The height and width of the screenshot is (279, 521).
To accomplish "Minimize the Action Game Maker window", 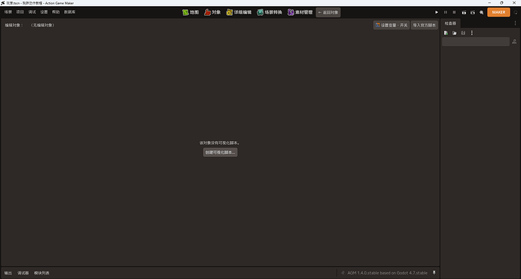I will [489, 3].
